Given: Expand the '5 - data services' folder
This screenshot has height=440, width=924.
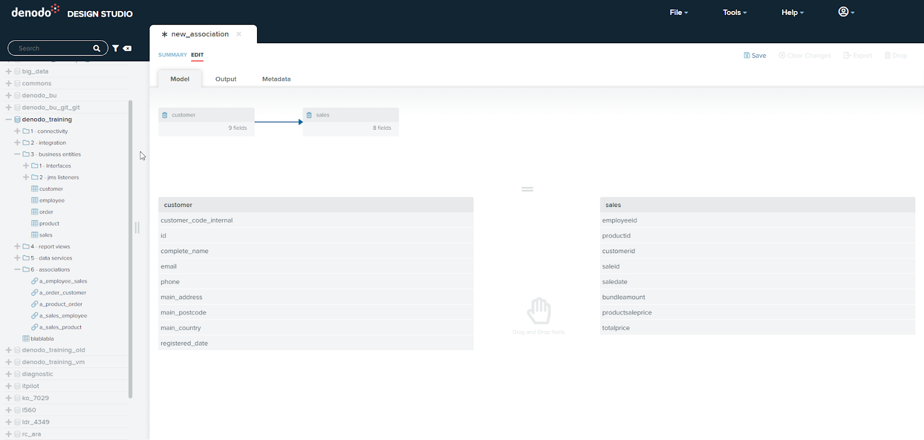Looking at the screenshot, I should pos(17,258).
